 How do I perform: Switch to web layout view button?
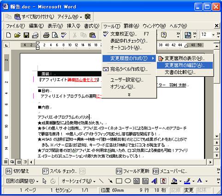(12, 162)
